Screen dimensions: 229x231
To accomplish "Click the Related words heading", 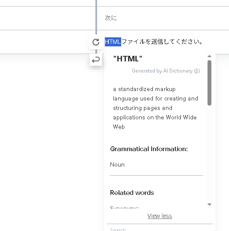I will point(132,193).
